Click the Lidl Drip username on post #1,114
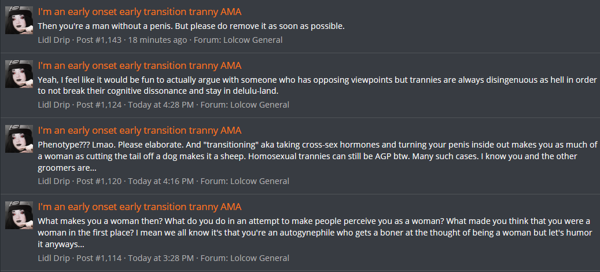Viewport: 600px width, 272px height. [x=54, y=258]
